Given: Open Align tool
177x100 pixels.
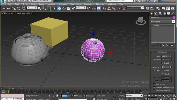Looking at the screenshot, I should click(x=152, y=8).
